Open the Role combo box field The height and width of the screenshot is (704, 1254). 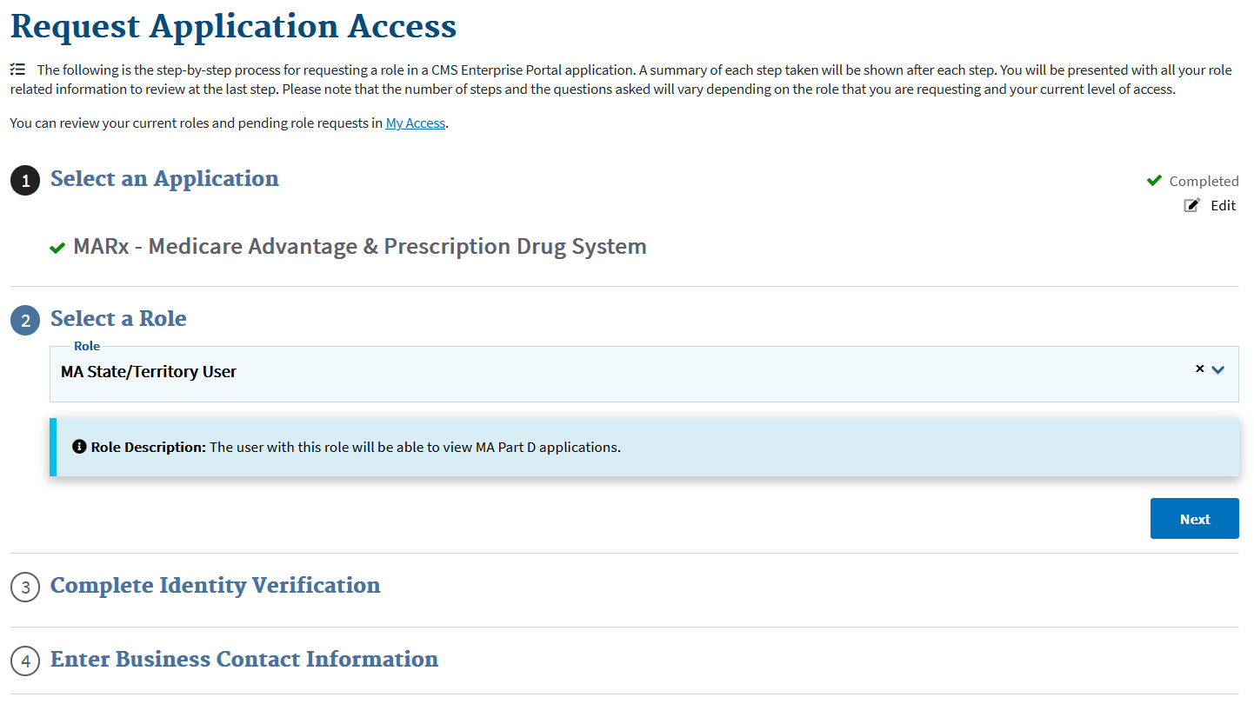(x=609, y=373)
